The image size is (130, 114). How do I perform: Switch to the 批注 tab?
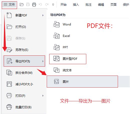tap(88, 4)
